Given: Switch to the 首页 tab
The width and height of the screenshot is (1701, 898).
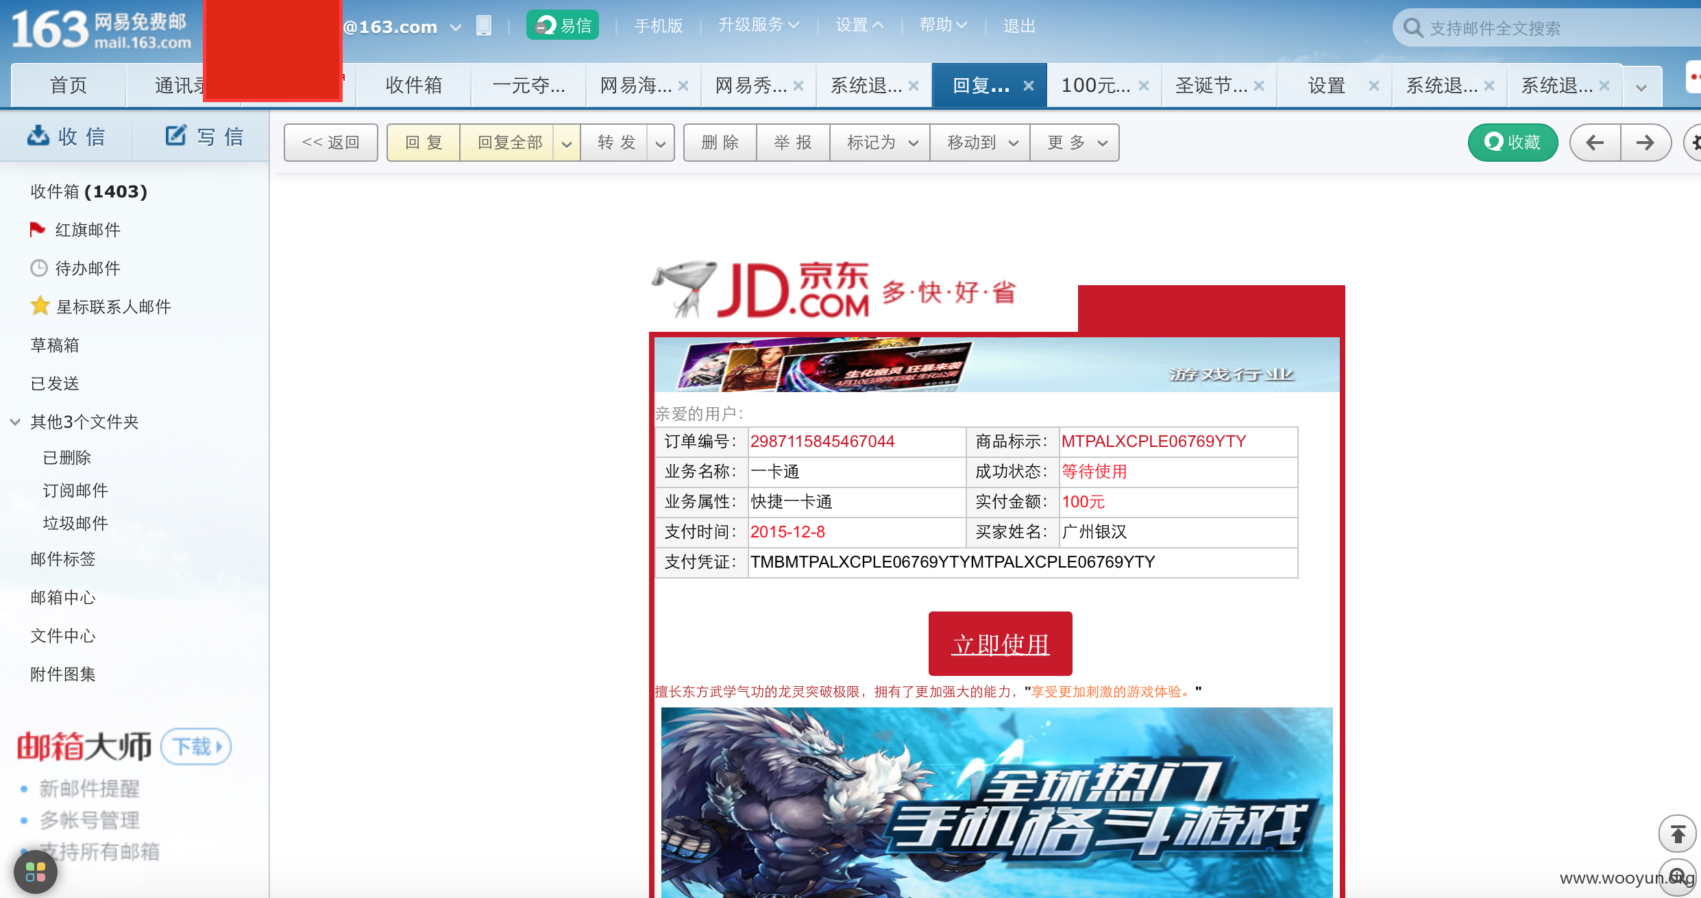Looking at the screenshot, I should [69, 86].
